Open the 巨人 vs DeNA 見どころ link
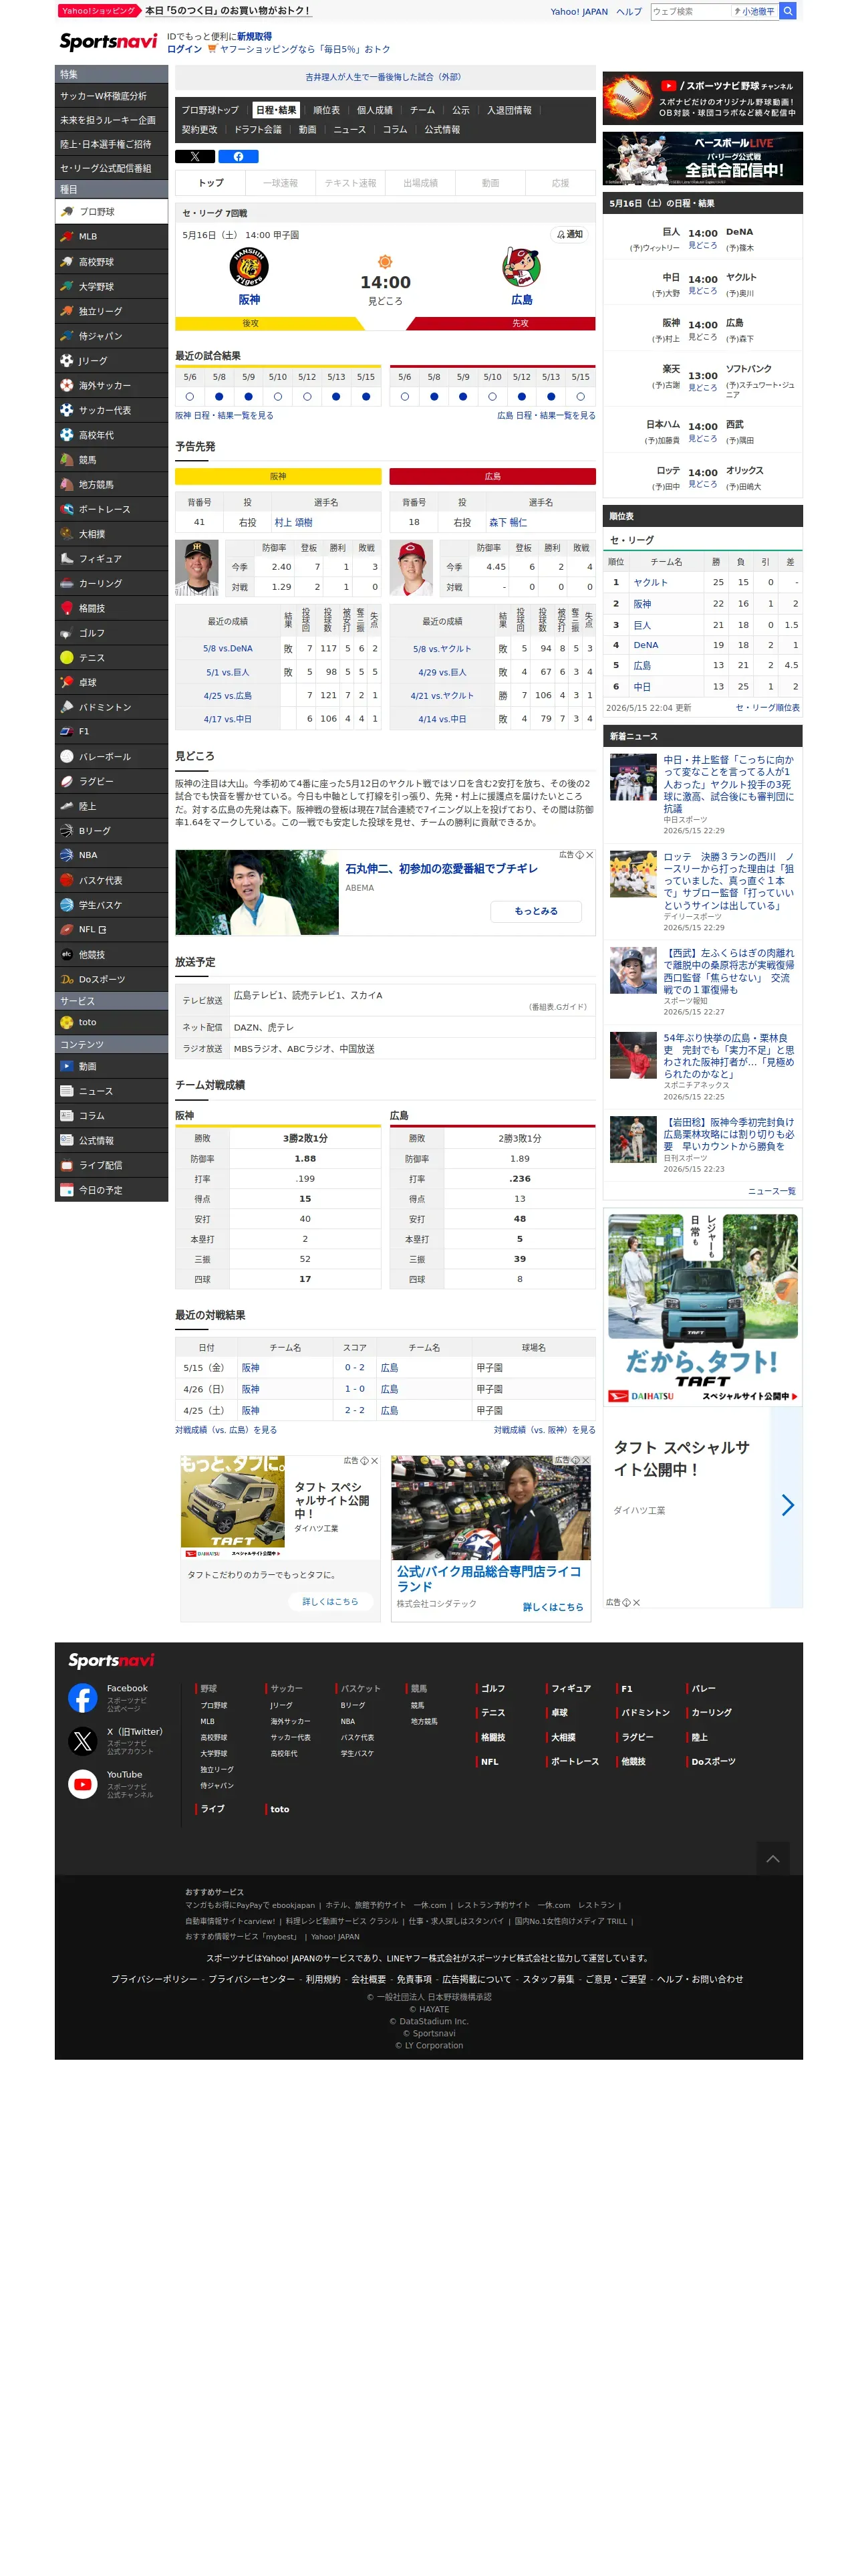Screen dimensions: 858x2576 702,245
